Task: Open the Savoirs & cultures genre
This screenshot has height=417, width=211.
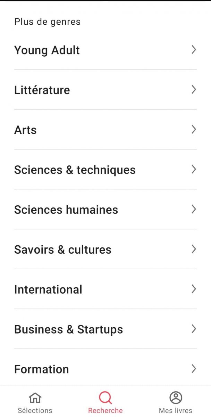Action: click(x=63, y=250)
